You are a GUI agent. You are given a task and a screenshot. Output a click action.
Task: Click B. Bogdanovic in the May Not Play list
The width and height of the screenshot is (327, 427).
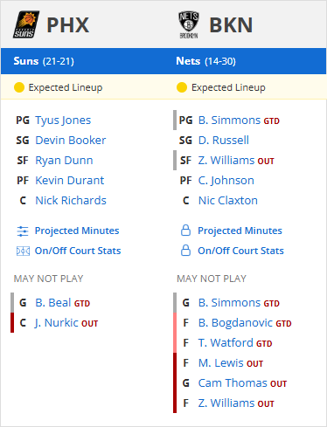[x=235, y=323]
